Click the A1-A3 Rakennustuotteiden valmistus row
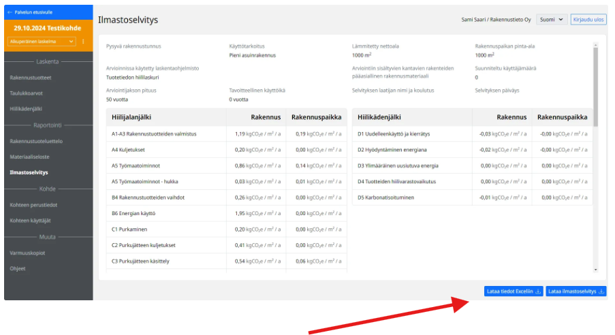Viewport: 615px width, 335px height. point(226,133)
